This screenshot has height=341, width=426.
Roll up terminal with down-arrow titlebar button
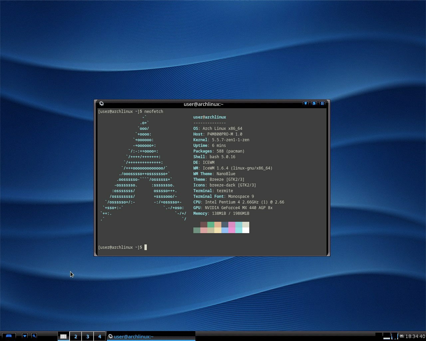[x=306, y=104]
